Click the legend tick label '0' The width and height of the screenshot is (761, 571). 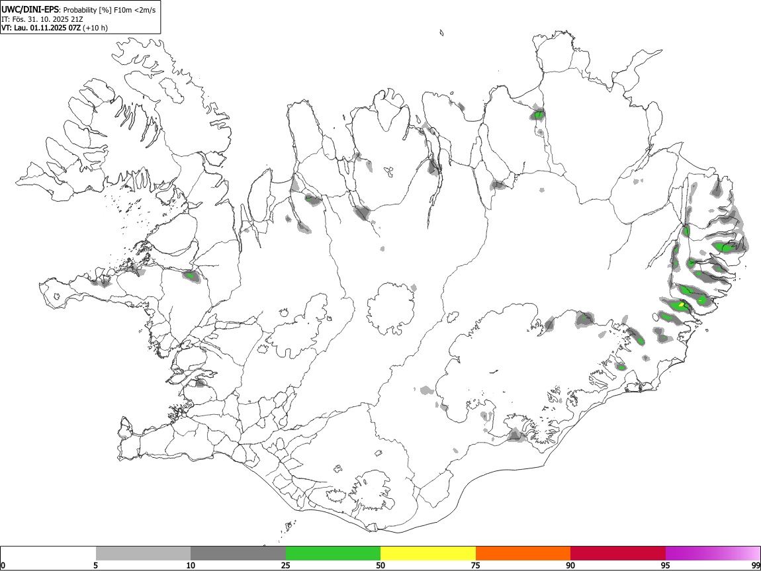3,566
